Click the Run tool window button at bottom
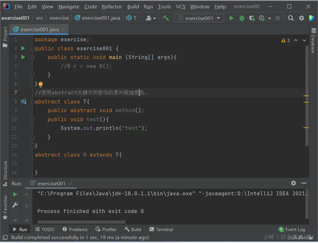This screenshot has height=243, width=318. 20,229
